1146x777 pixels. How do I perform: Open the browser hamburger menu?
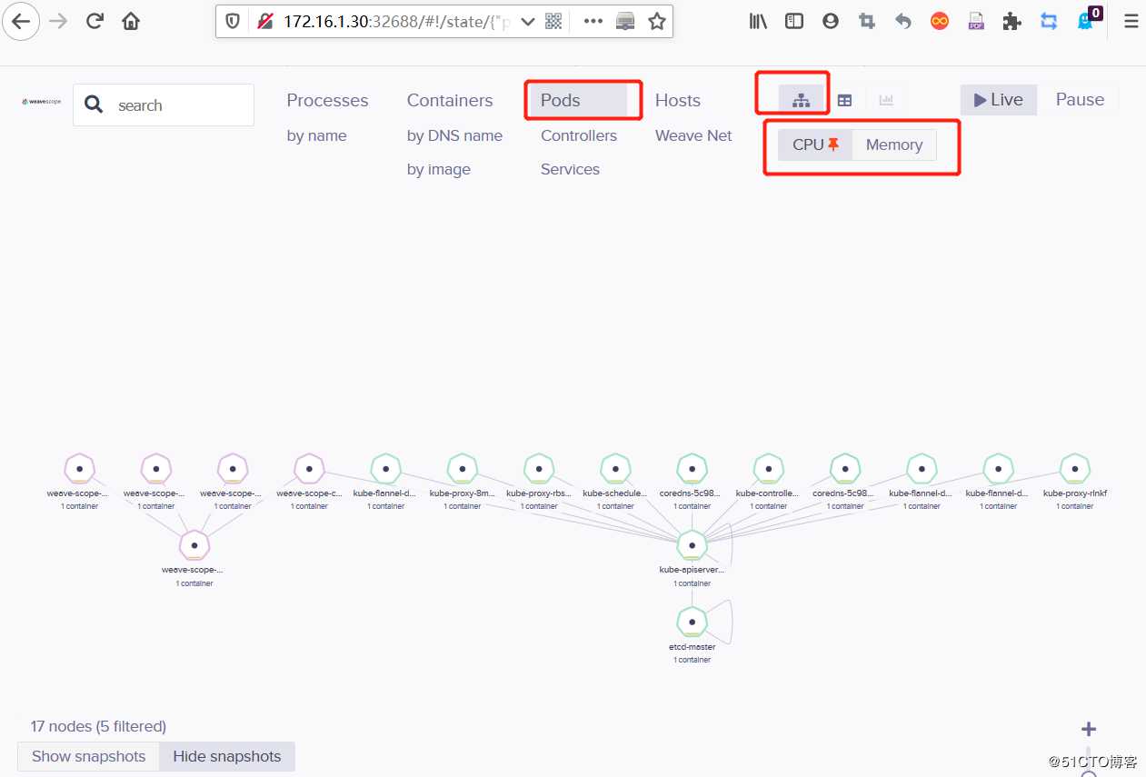[1131, 22]
